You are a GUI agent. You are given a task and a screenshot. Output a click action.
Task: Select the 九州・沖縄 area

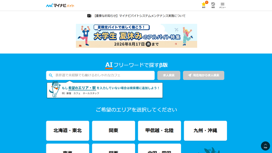coord(205,130)
